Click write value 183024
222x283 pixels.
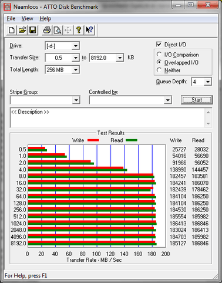click(178, 230)
